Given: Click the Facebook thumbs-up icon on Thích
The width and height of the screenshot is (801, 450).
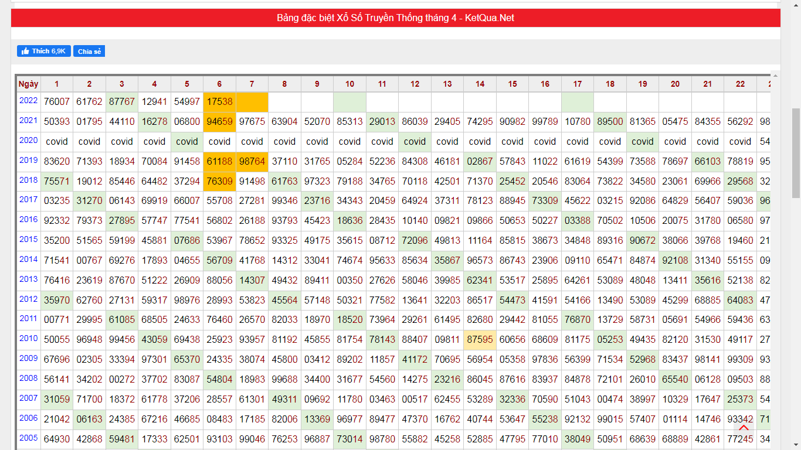Looking at the screenshot, I should tap(25, 52).
